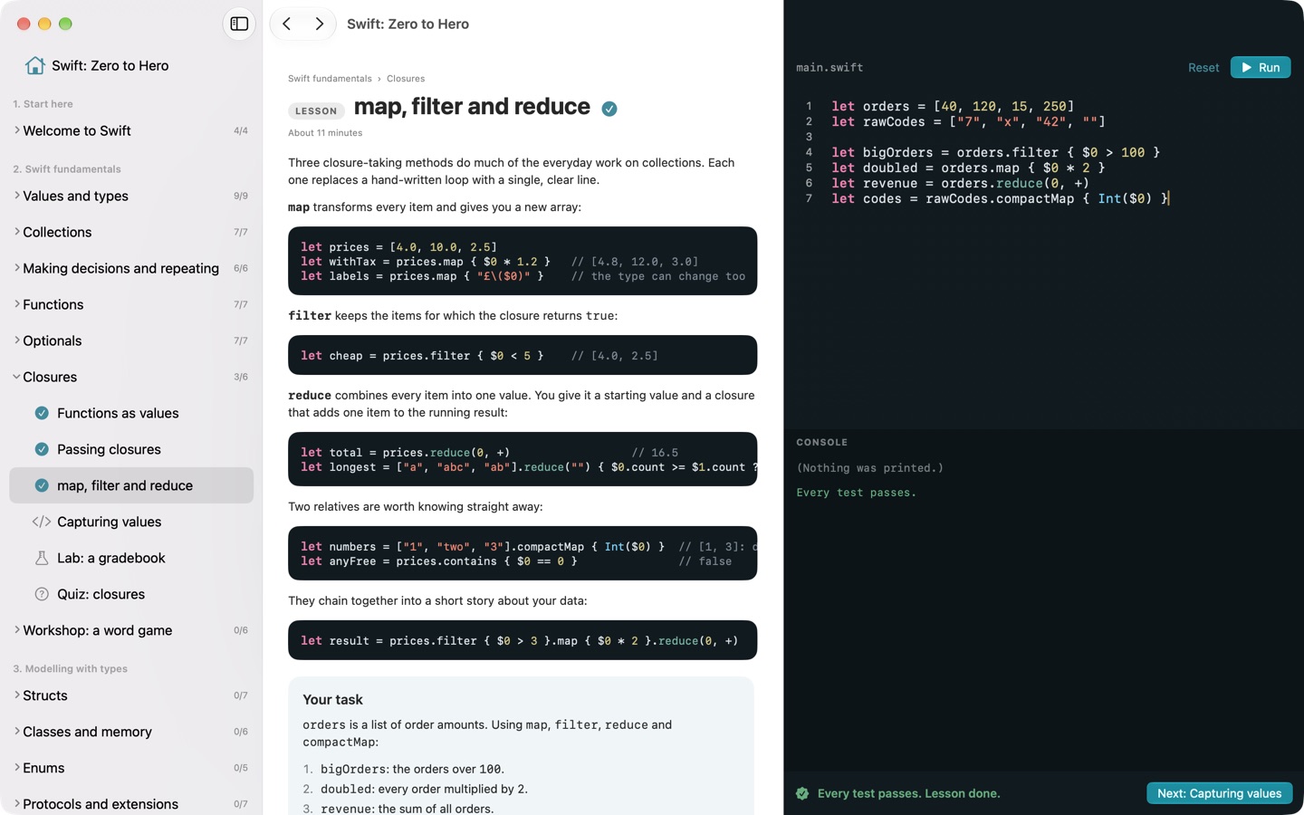Collapse the Closures section
The image size is (1304, 815).
pyautogui.click(x=16, y=377)
